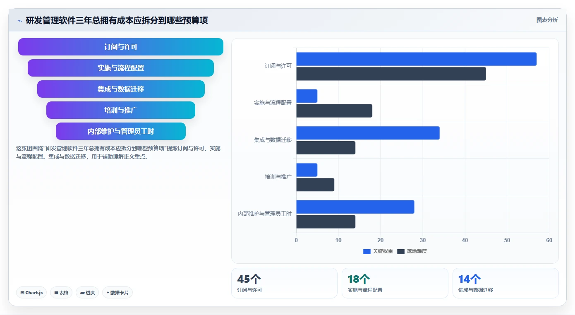Click the dark 落地难度 bar for 培训与推广
Viewport: 575px width, 315px height.
coord(315,185)
